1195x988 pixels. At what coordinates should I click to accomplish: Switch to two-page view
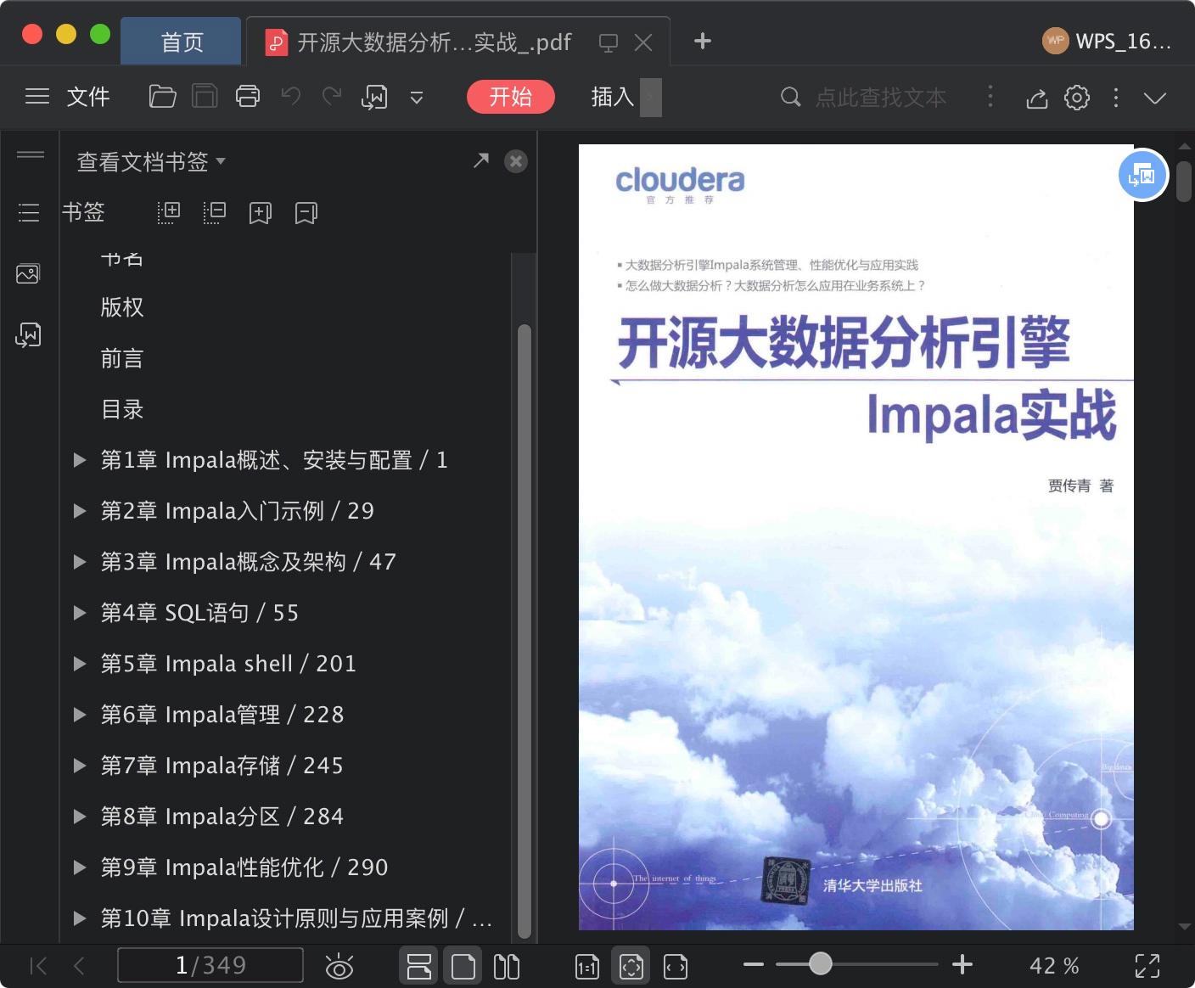pos(507,966)
